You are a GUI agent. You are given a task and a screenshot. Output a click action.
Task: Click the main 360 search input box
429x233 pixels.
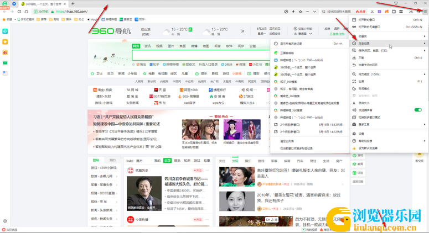coord(201,55)
